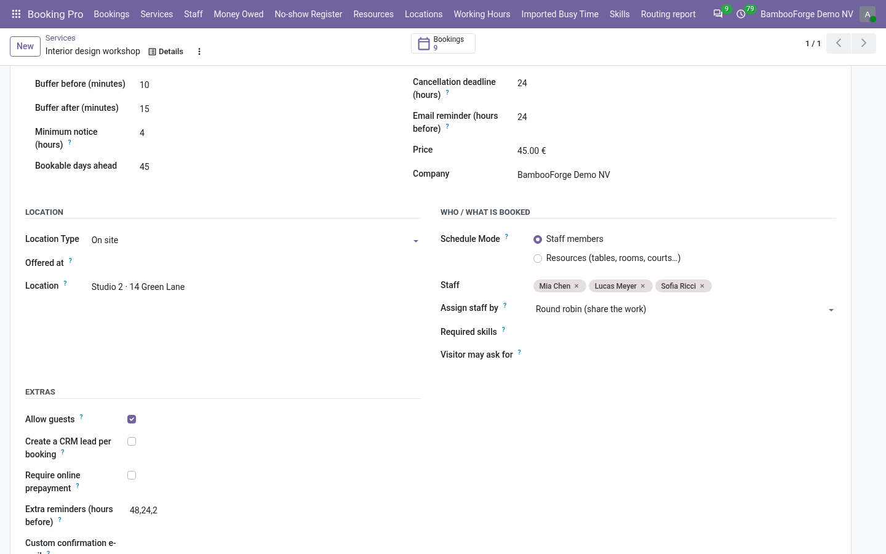Show help tooltip for Visitor may ask for

click(519, 352)
